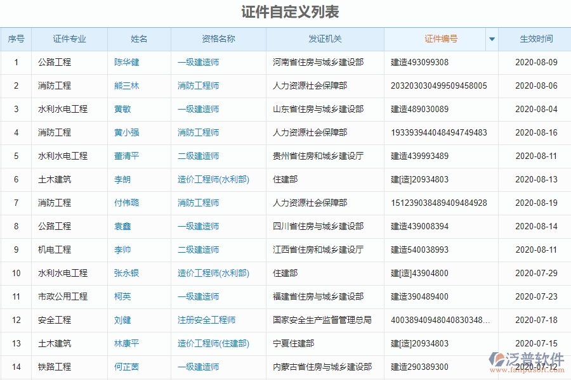Image resolution: width=571 pixels, height=380 pixels.
Task: Click the 何芷茵 name link
Action: tap(125, 367)
